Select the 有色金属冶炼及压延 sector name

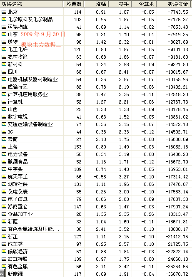(33, 229)
